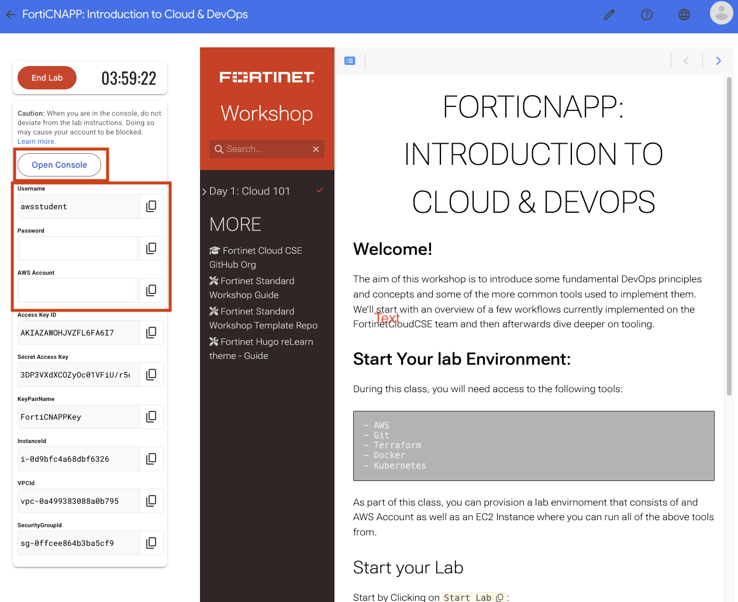Click into the Search field
The image size is (738, 602).
pos(267,149)
